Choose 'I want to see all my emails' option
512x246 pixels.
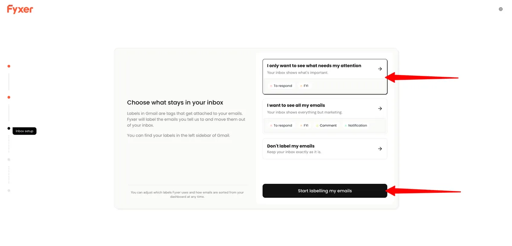325,116
